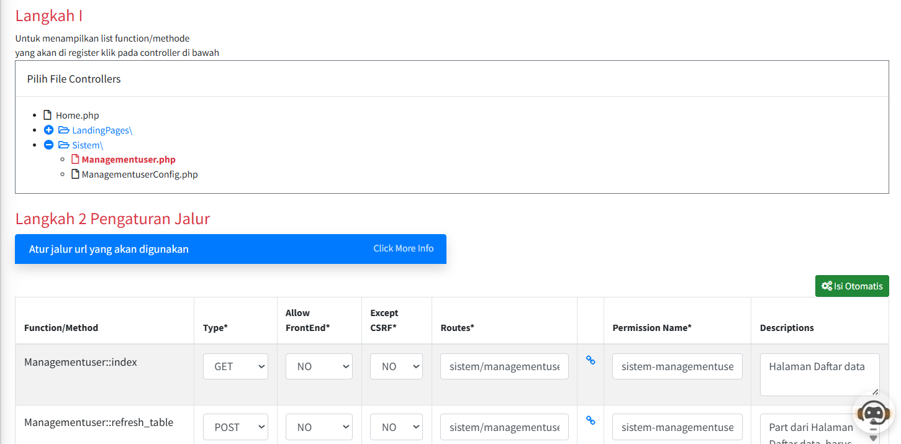901x444 pixels.
Task: Click the Pilih File Controllers header
Action: [x=74, y=79]
